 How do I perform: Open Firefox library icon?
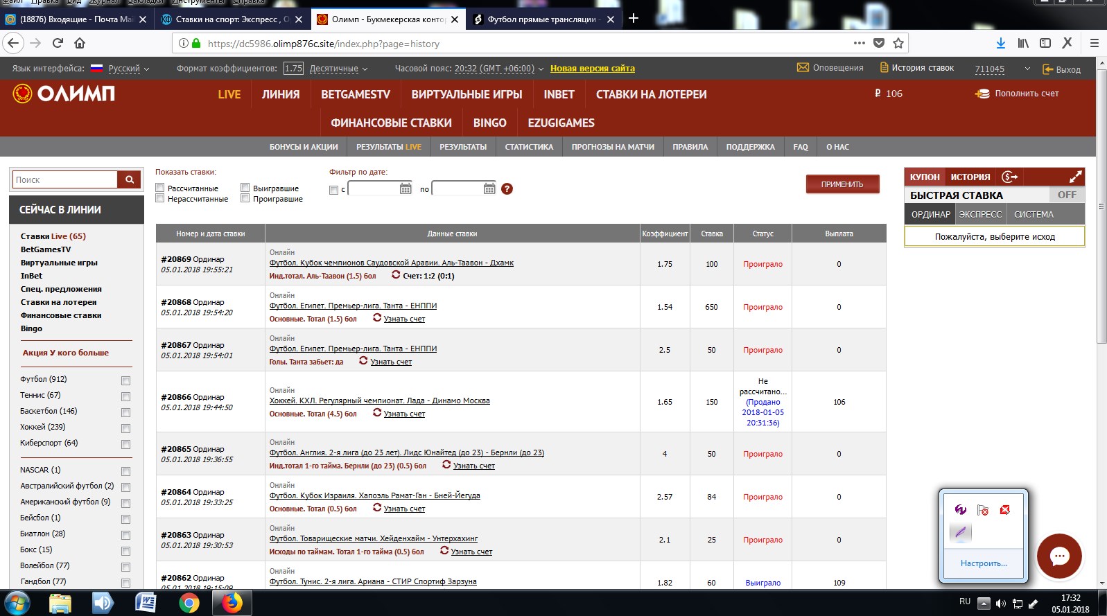(x=1023, y=43)
